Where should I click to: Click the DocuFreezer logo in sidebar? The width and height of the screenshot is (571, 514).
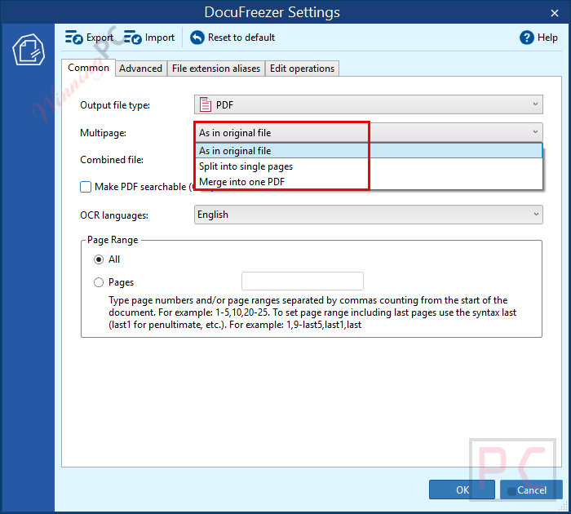[29, 50]
